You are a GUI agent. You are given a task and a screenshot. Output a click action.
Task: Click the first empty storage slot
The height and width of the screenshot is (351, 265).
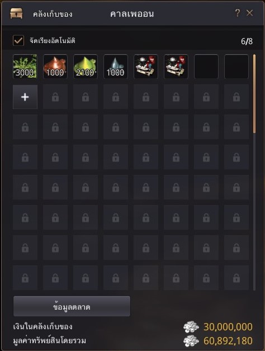[x=206, y=67]
